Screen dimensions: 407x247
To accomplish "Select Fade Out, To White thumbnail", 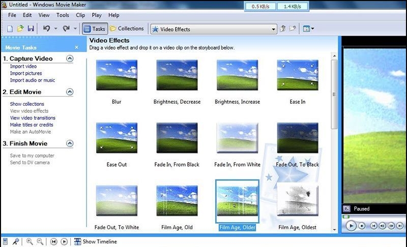I will (117, 201).
